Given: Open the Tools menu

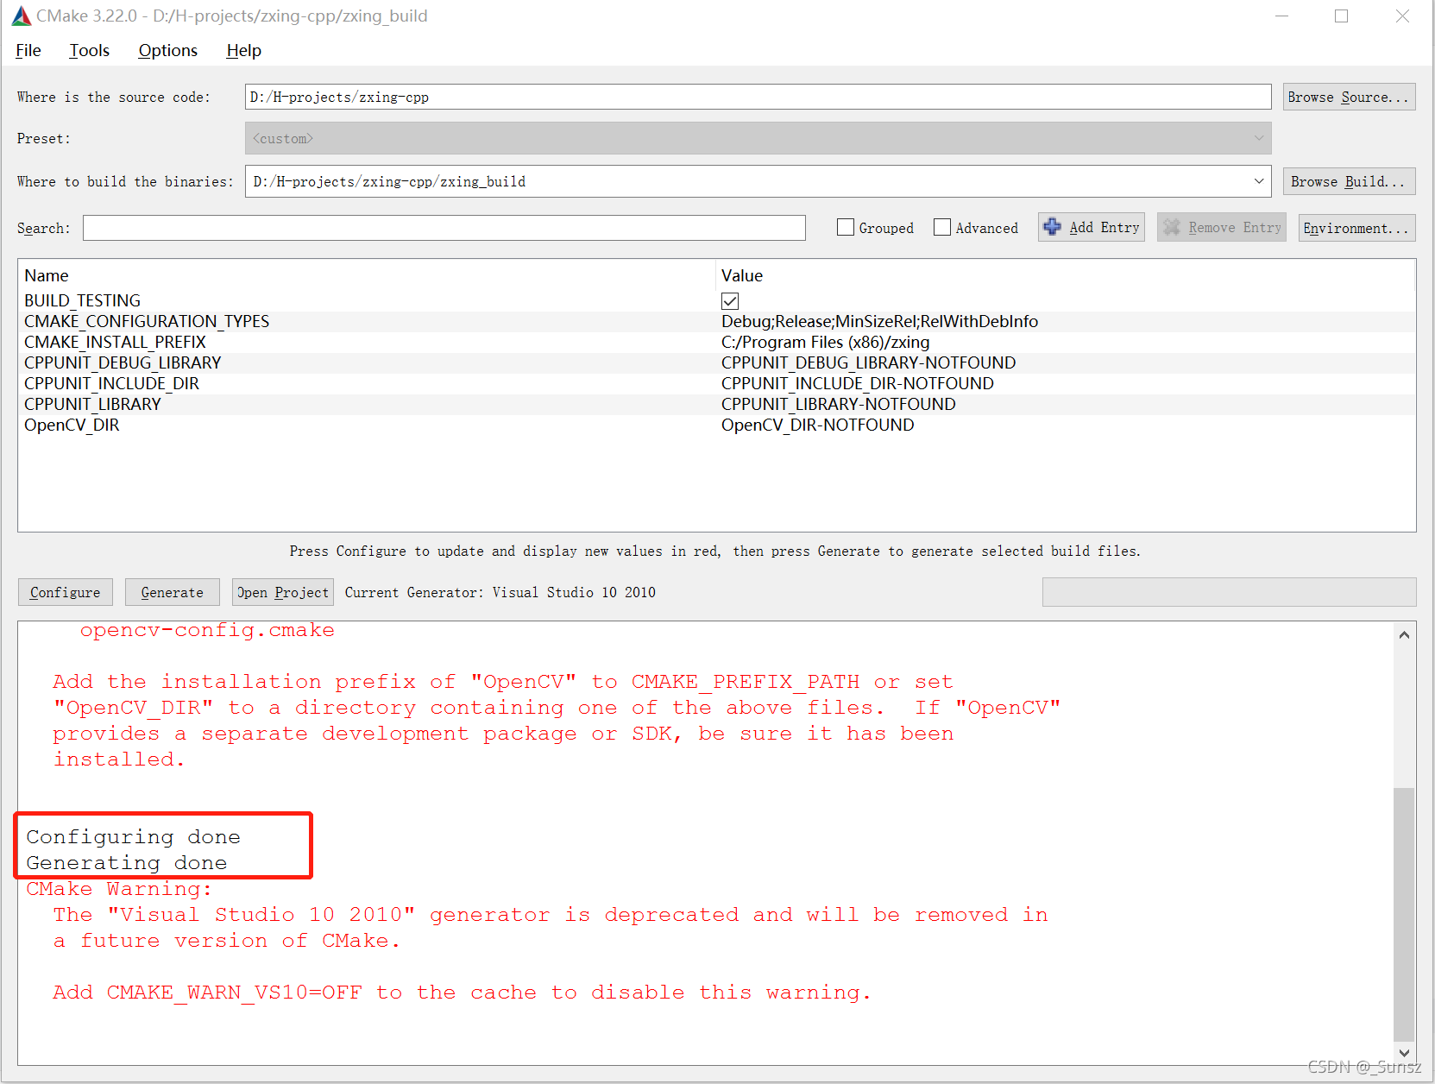Looking at the screenshot, I should click(x=89, y=50).
